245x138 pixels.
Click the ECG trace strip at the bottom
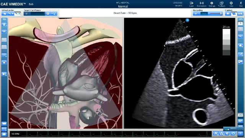point(111,134)
